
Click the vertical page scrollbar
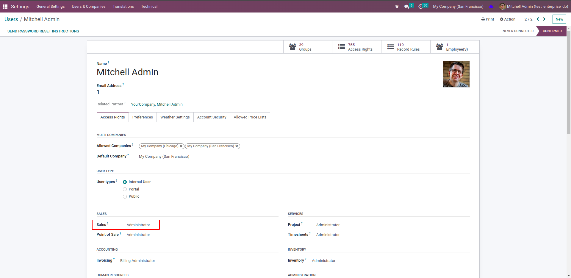point(569,82)
